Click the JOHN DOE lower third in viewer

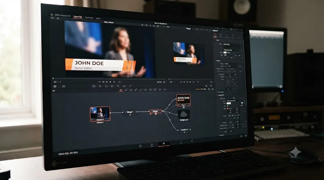[101, 65]
